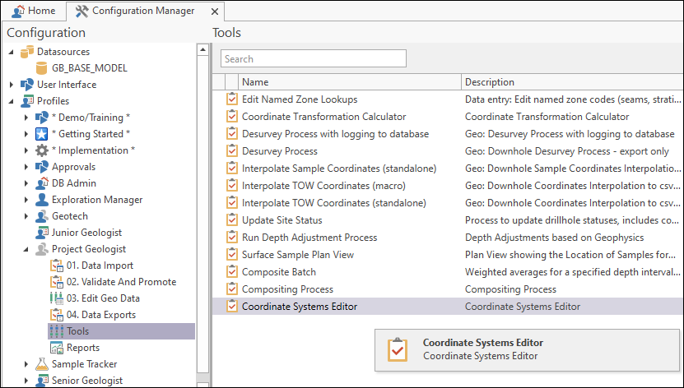Expand the Implementation profile
This screenshot has width=684, height=388.
coord(26,150)
